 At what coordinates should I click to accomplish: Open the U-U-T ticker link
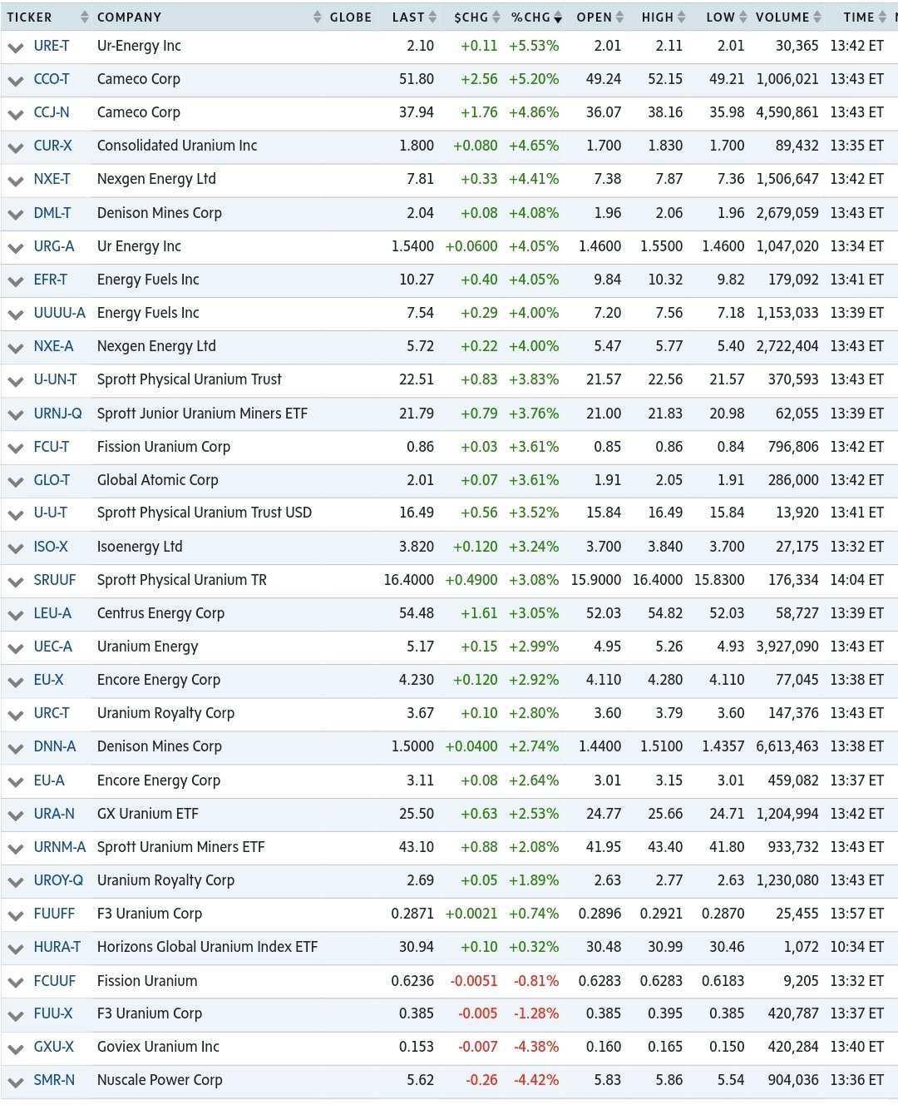(51, 513)
